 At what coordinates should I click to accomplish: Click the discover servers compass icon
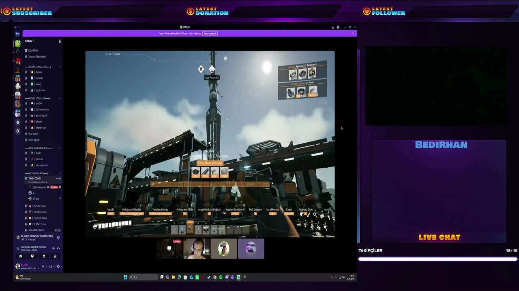pyautogui.click(x=17, y=131)
